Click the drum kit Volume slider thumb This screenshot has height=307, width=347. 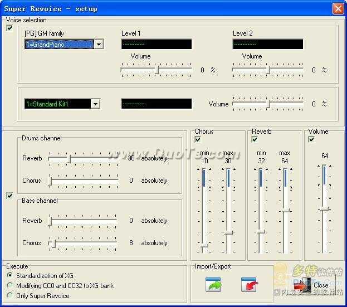(268, 104)
